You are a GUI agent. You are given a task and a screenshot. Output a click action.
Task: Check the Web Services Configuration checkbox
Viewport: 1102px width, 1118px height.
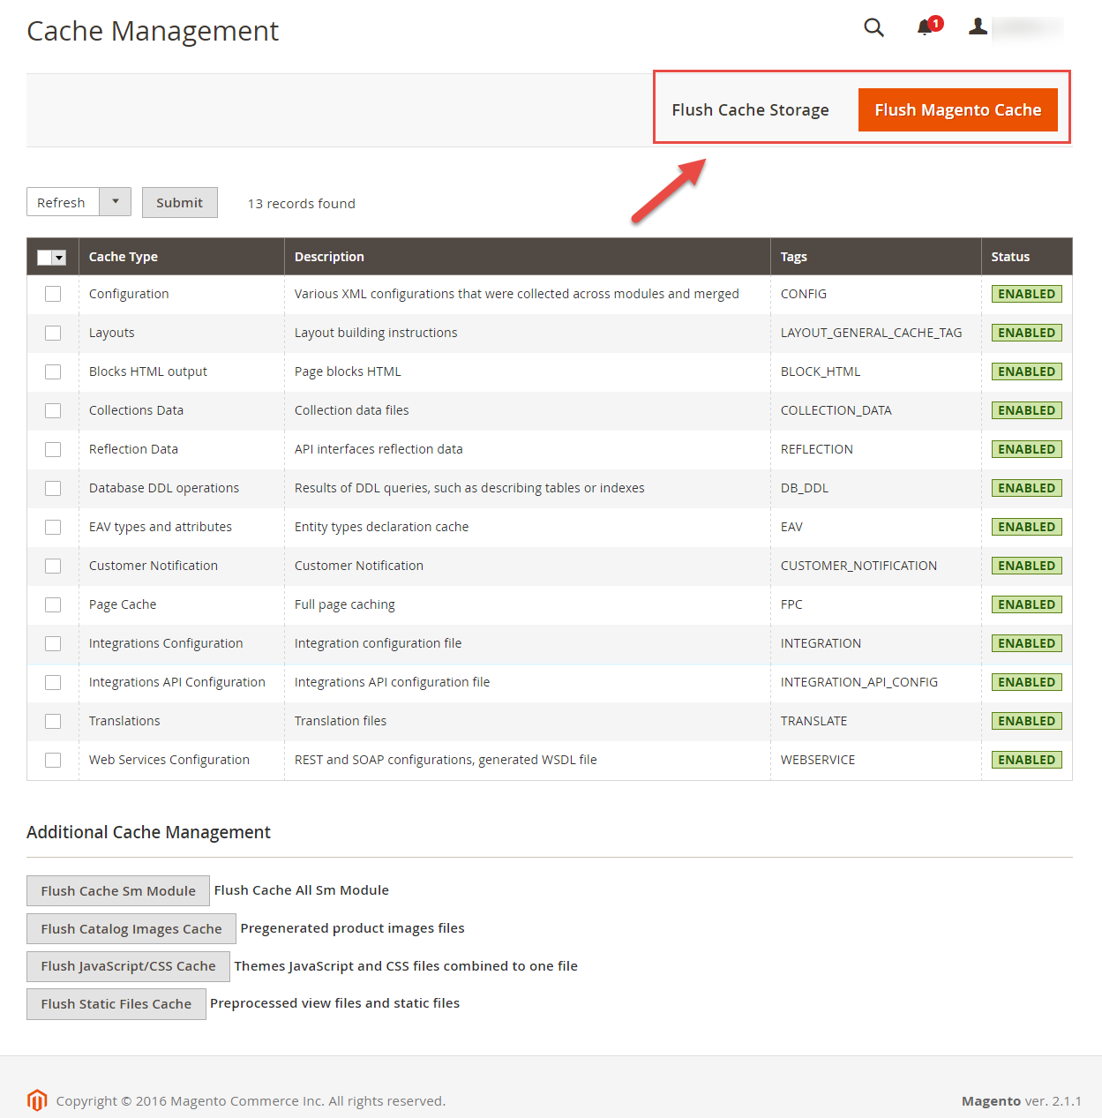tap(53, 760)
